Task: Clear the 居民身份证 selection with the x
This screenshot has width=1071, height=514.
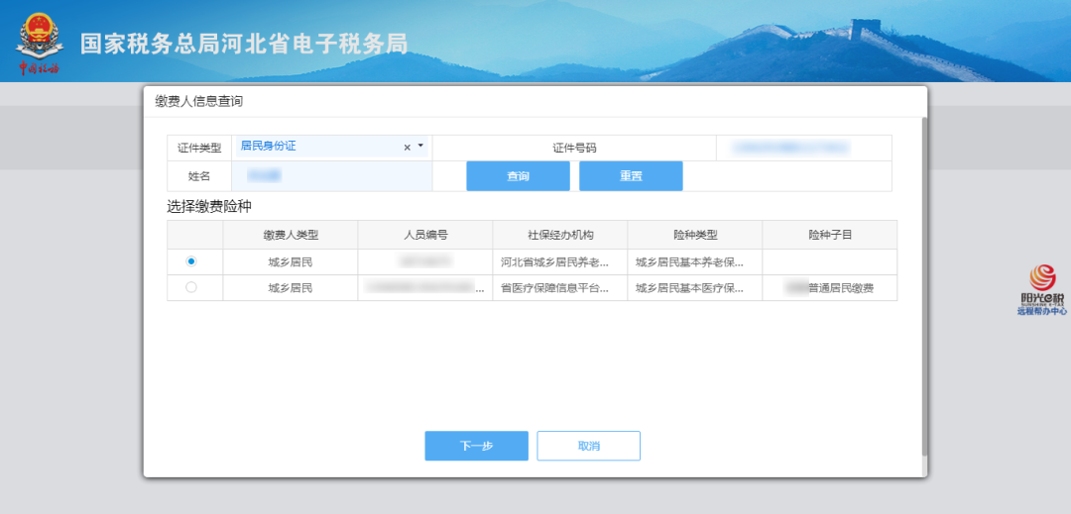Action: pyautogui.click(x=407, y=148)
